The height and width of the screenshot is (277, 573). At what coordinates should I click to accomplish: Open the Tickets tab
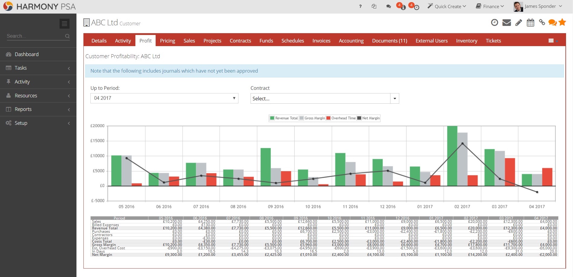click(493, 41)
